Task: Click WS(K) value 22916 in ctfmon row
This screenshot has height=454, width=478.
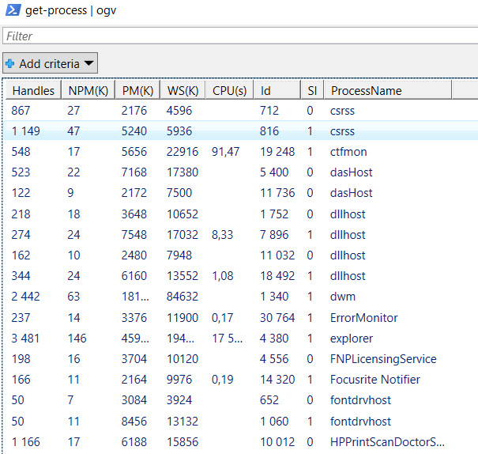Action: (183, 152)
